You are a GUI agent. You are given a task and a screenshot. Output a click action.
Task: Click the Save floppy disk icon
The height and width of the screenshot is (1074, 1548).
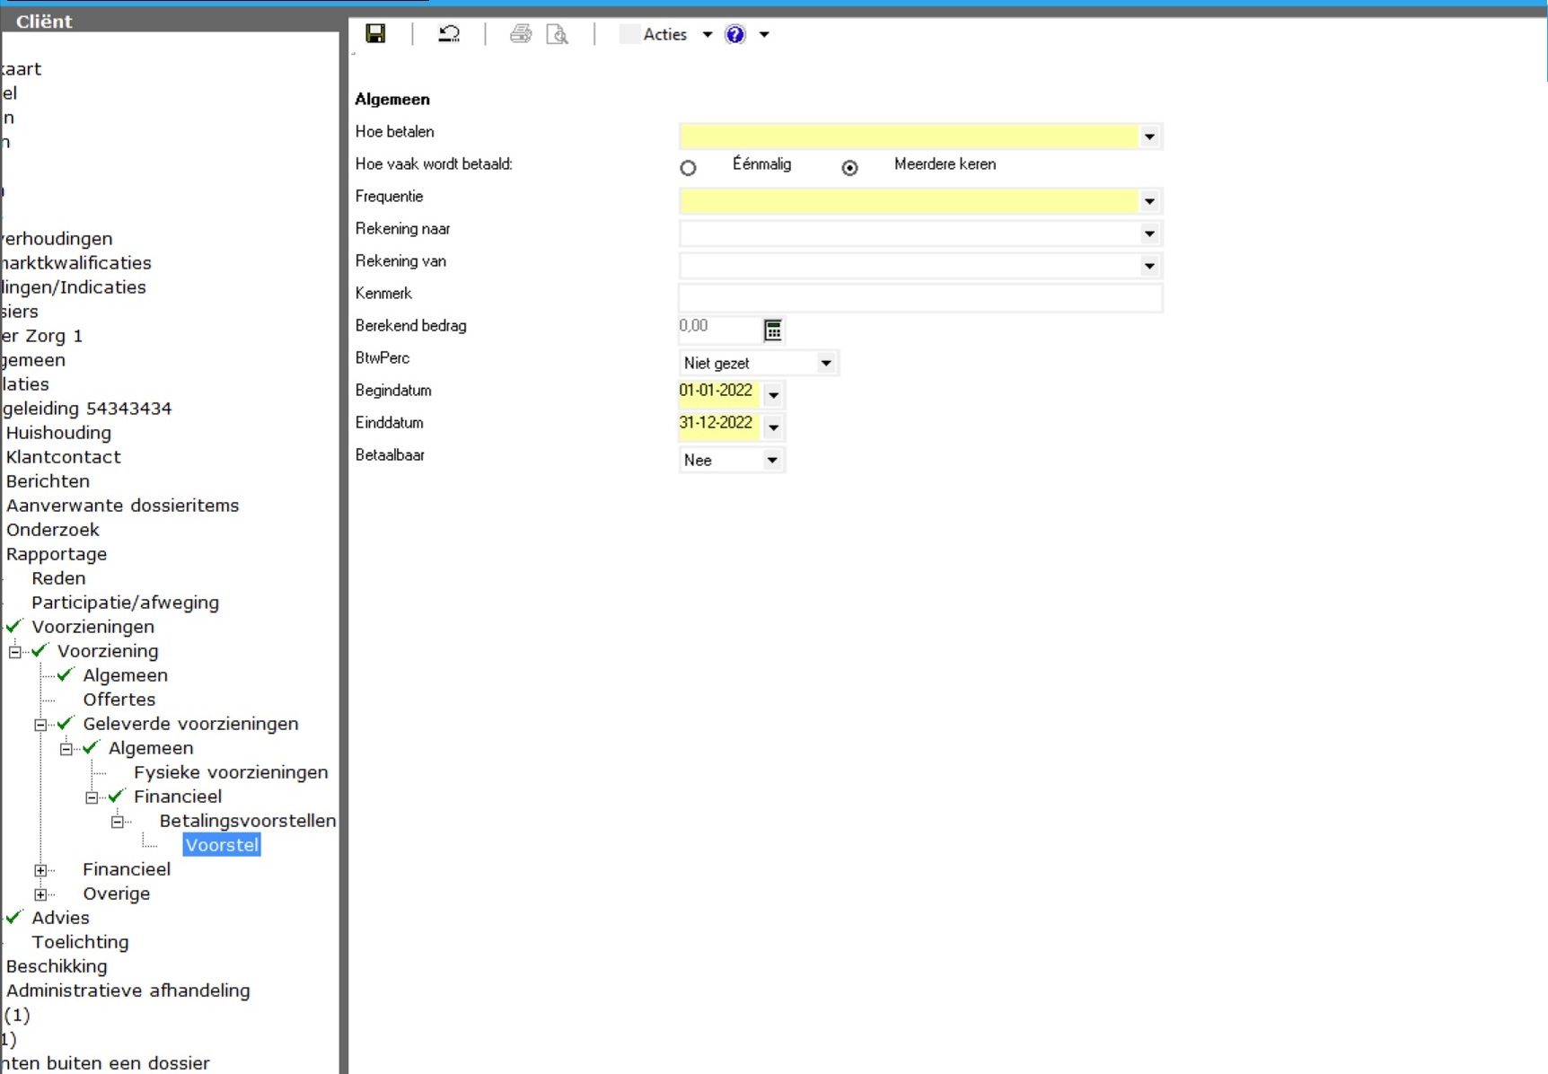[x=375, y=34]
